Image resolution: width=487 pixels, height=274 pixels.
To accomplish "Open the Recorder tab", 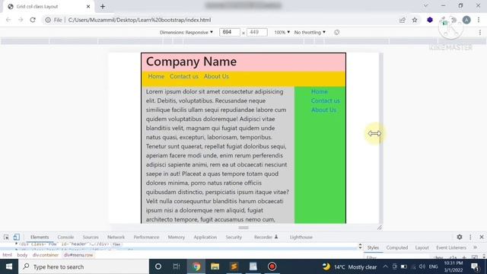I will 266,237.
